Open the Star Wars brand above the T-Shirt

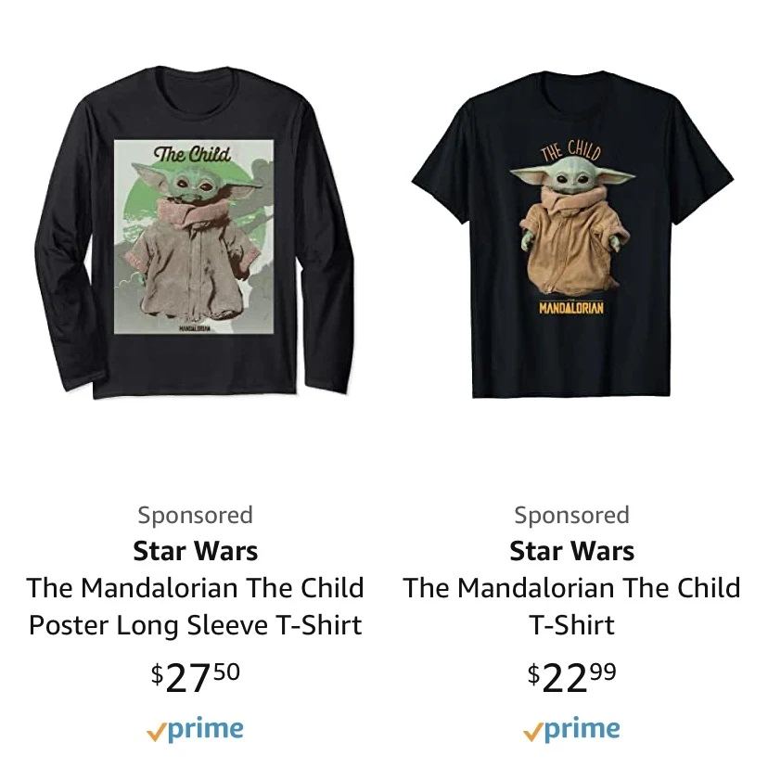click(571, 551)
